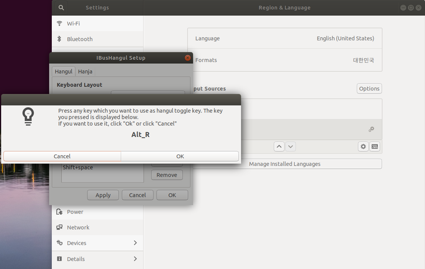
Task: Expand the Devices submenu chevron
Action: (x=135, y=243)
